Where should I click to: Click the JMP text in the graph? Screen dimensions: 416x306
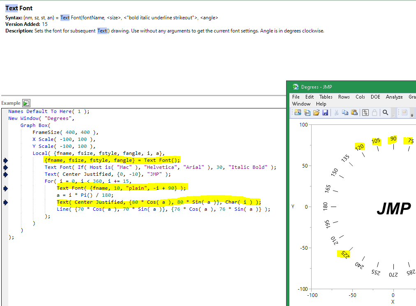coord(393,209)
